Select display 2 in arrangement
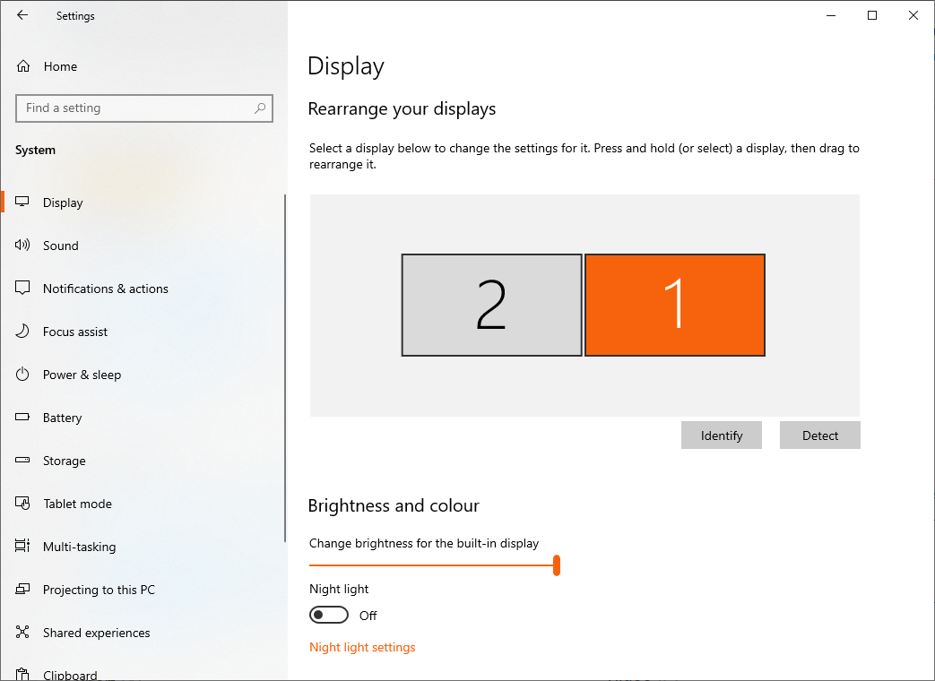This screenshot has height=681, width=935. [x=491, y=305]
